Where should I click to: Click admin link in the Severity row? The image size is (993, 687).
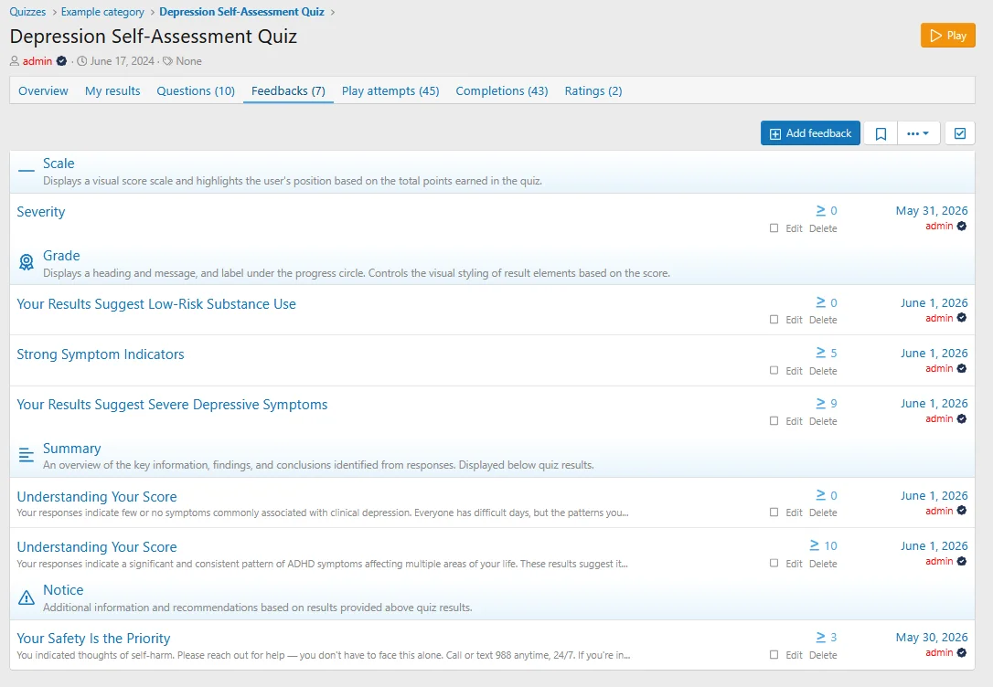[x=939, y=226]
